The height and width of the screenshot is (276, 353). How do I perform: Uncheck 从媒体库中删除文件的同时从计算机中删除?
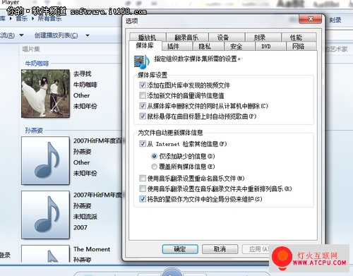pyautogui.click(x=143, y=106)
